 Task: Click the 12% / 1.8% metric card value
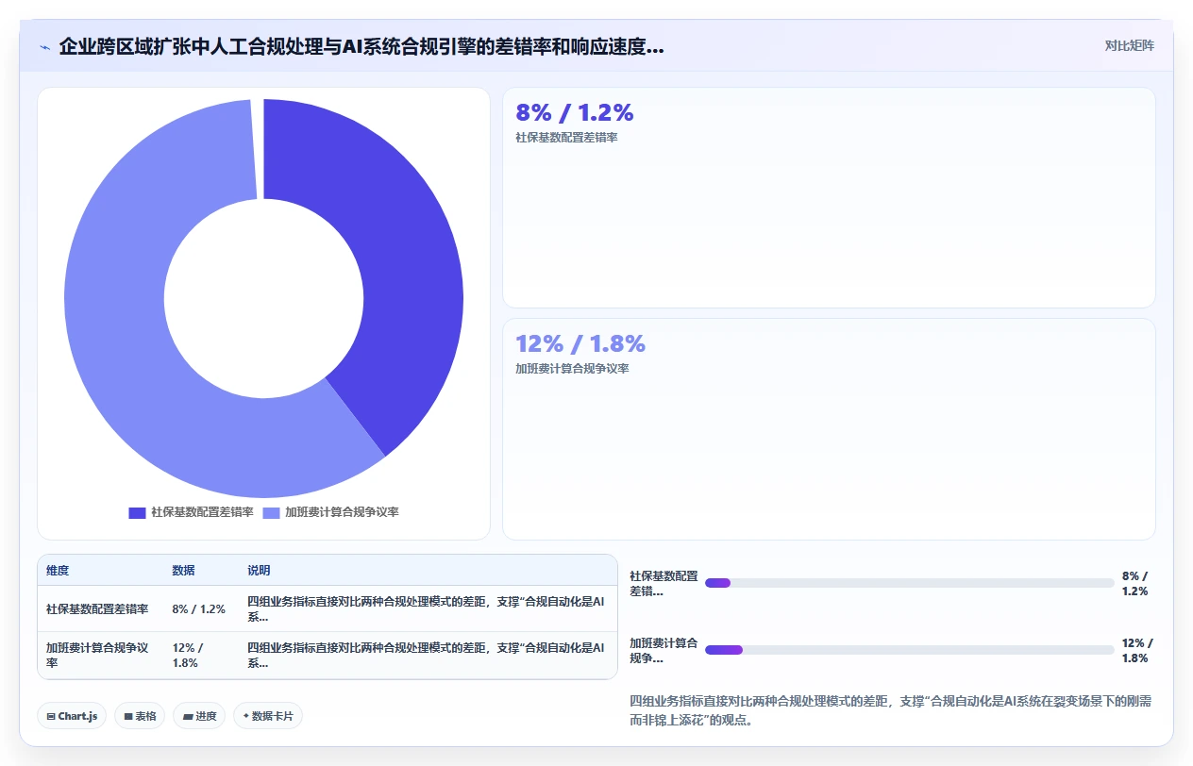pos(580,343)
